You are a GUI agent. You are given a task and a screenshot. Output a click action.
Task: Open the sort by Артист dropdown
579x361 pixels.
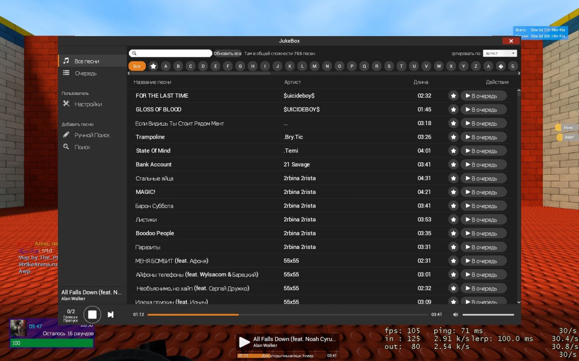499,53
